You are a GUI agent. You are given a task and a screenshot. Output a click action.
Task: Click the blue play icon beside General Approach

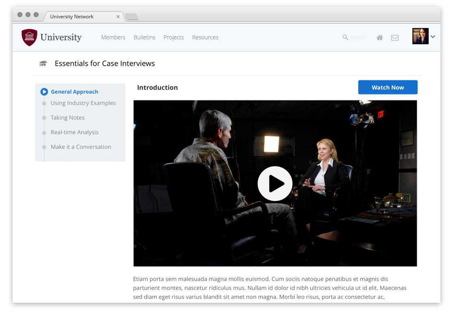point(44,92)
